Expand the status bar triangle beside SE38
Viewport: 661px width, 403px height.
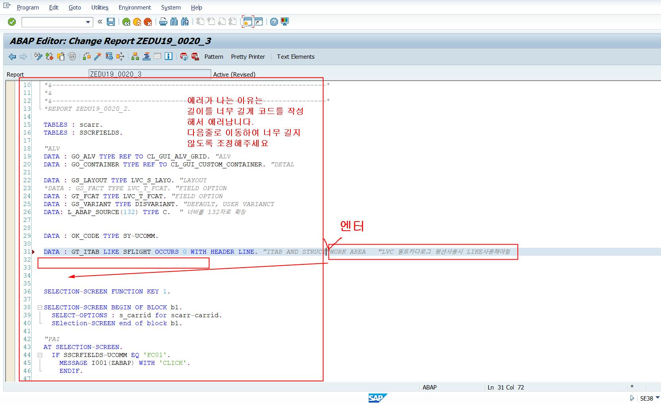[x=632, y=398]
